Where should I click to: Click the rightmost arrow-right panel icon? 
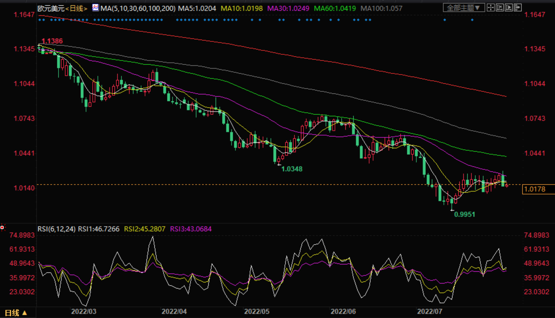click(518, 7)
